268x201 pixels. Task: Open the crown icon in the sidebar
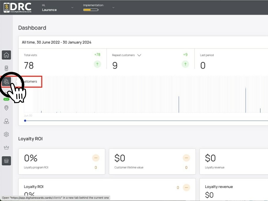click(6, 148)
